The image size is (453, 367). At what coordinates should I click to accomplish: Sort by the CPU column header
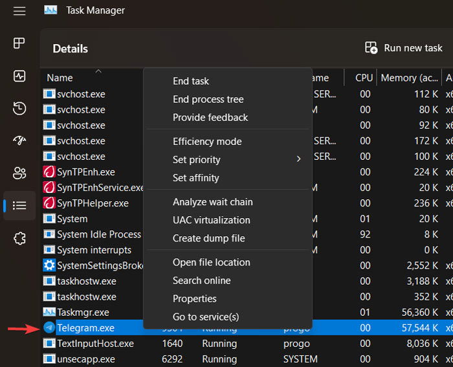(x=364, y=78)
